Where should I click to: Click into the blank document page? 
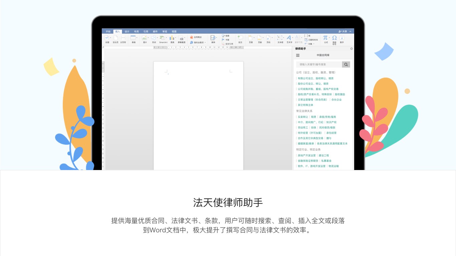pos(198,116)
